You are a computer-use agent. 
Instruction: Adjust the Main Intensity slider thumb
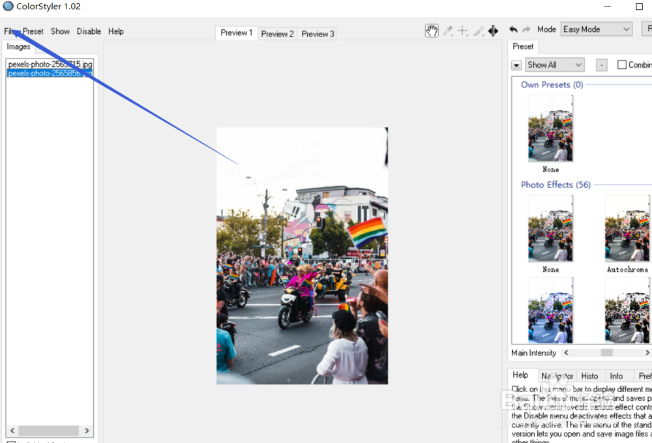coord(606,353)
